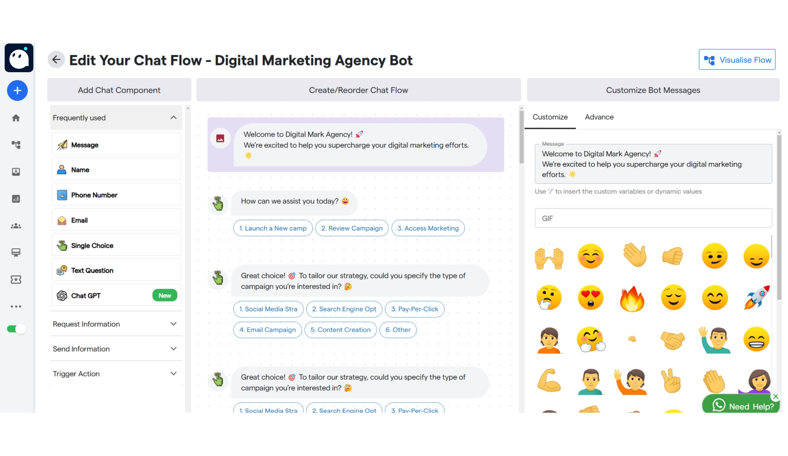Collapse the Frequently used section
The width and height of the screenshot is (788, 456).
tap(116, 118)
